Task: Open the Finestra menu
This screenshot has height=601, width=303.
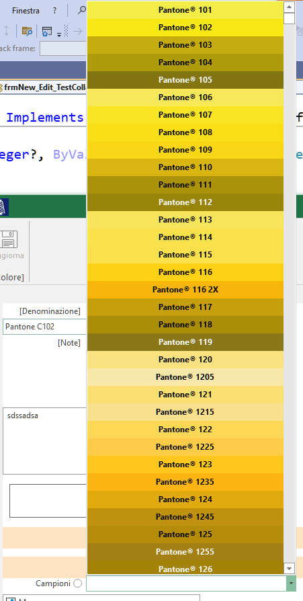Action: click(x=26, y=11)
